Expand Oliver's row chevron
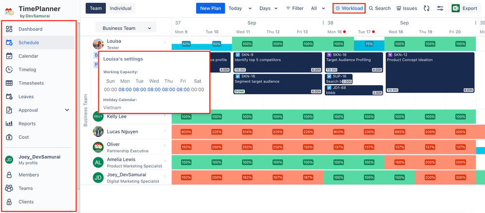This screenshot has width=485, height=213. (x=165, y=146)
